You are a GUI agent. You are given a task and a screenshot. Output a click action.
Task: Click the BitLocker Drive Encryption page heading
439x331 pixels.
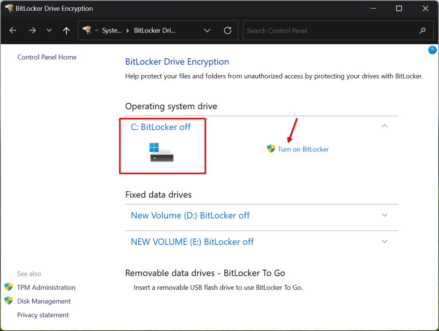point(177,62)
